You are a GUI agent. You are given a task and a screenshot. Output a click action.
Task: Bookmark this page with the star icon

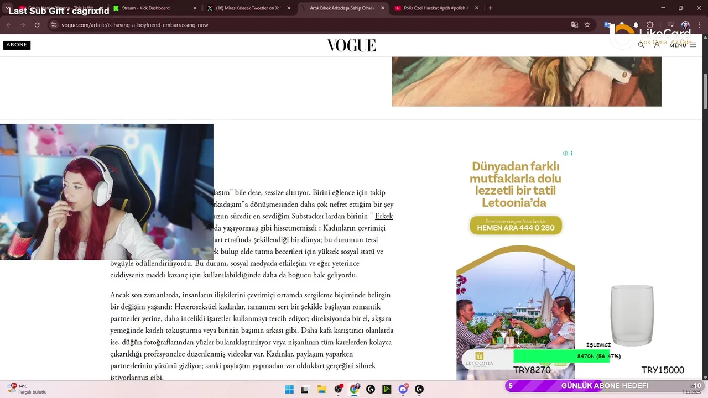(587, 25)
